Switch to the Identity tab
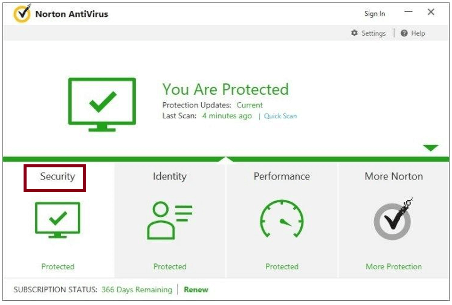 tap(169, 176)
